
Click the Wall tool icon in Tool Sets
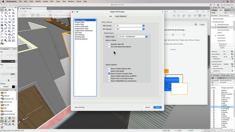coord(2,93)
